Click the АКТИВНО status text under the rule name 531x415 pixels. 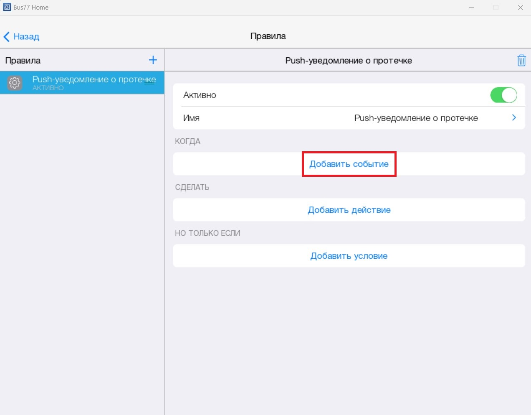tap(48, 88)
